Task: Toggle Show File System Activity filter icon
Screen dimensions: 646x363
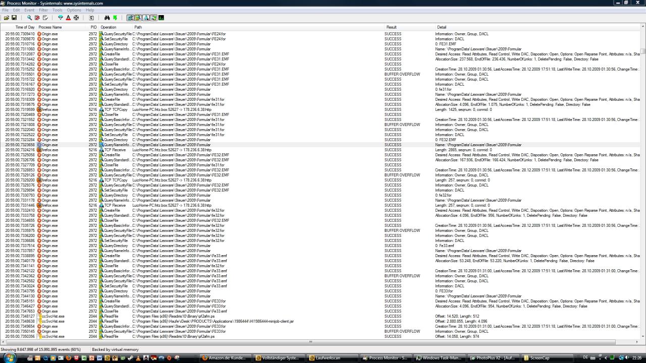Action: point(138,18)
